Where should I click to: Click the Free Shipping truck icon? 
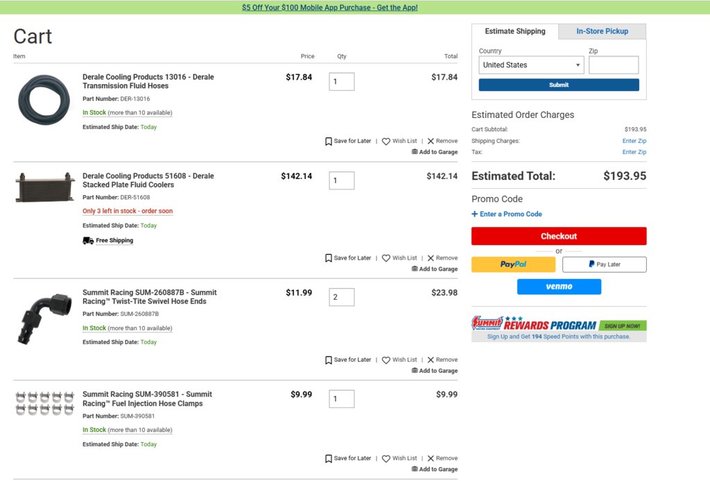(88, 241)
